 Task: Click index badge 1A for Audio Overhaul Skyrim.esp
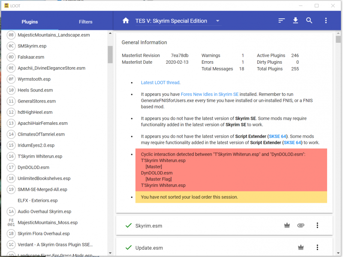click(x=11, y=211)
